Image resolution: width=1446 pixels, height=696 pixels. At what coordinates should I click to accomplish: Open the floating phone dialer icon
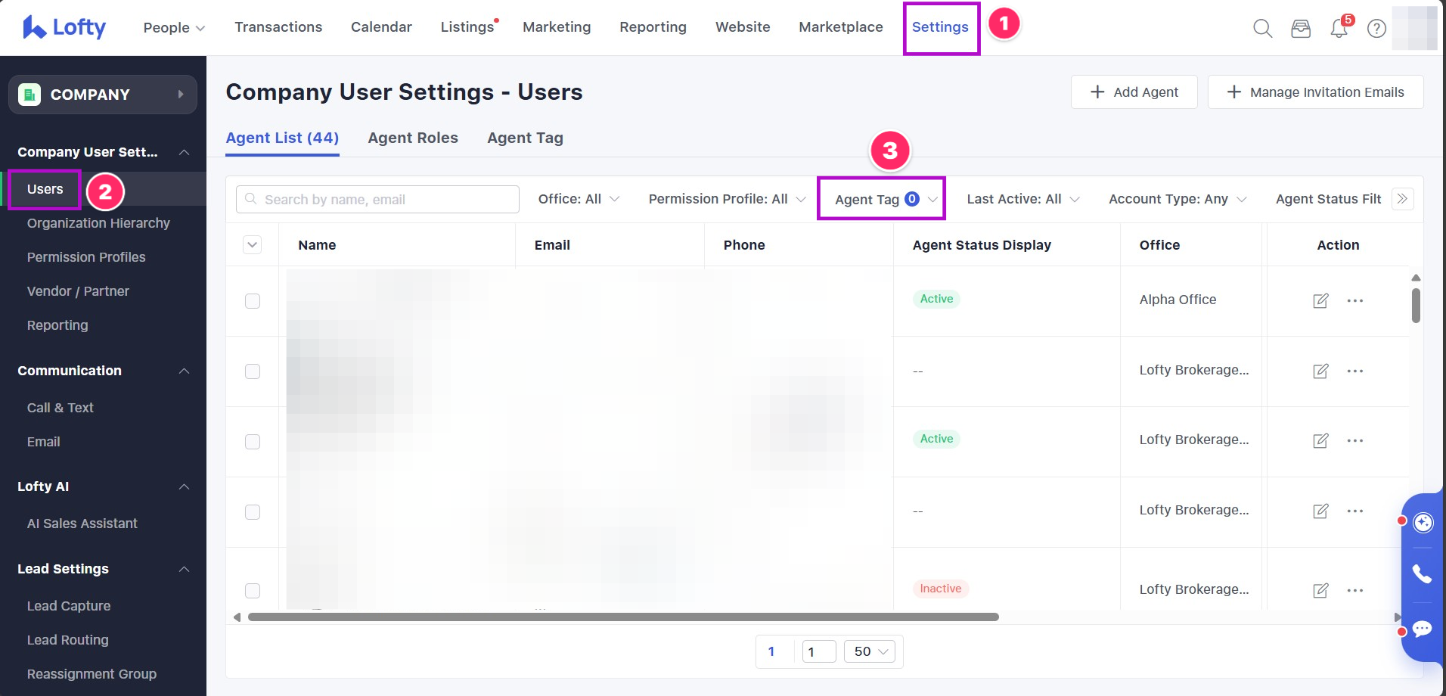pos(1422,574)
